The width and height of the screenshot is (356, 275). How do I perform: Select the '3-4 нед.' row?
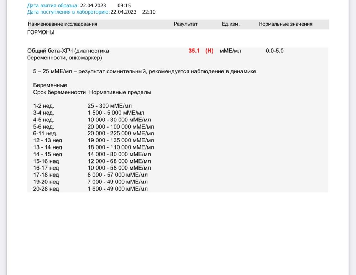click(89, 113)
